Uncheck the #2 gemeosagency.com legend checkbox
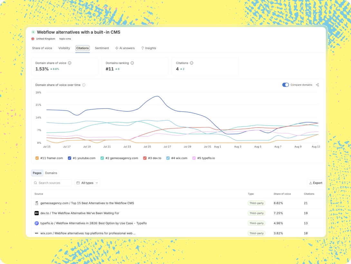The width and height of the screenshot is (351, 264). (x=102, y=158)
